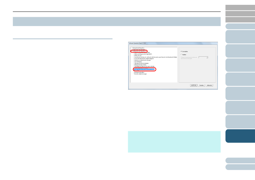This screenshot has width=255, height=180.
Task: Open the wait time dropdown
Action: (207, 57)
